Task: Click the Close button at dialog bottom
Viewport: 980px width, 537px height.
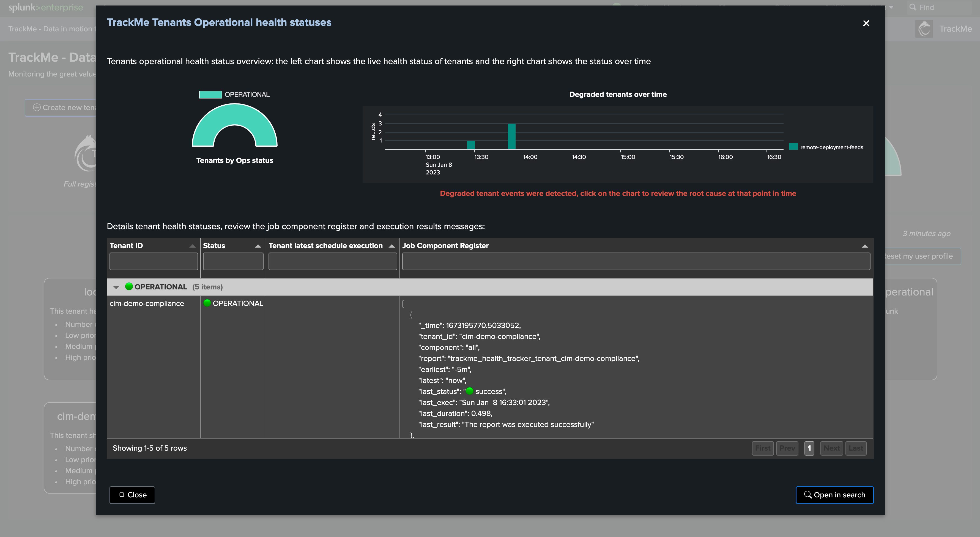Action: pyautogui.click(x=132, y=495)
